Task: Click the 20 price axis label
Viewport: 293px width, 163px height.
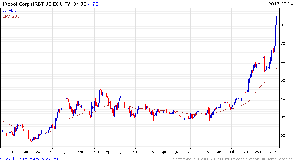Action: [283, 136]
